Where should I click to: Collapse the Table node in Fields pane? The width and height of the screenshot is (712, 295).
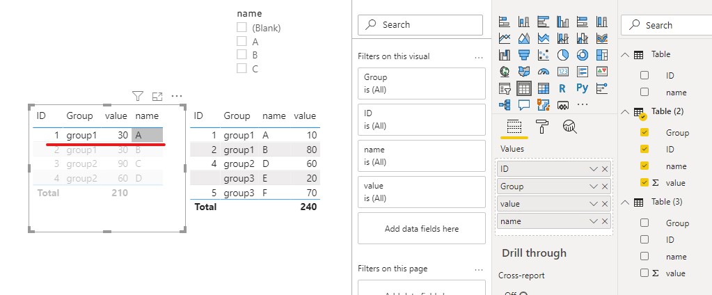pyautogui.click(x=625, y=54)
